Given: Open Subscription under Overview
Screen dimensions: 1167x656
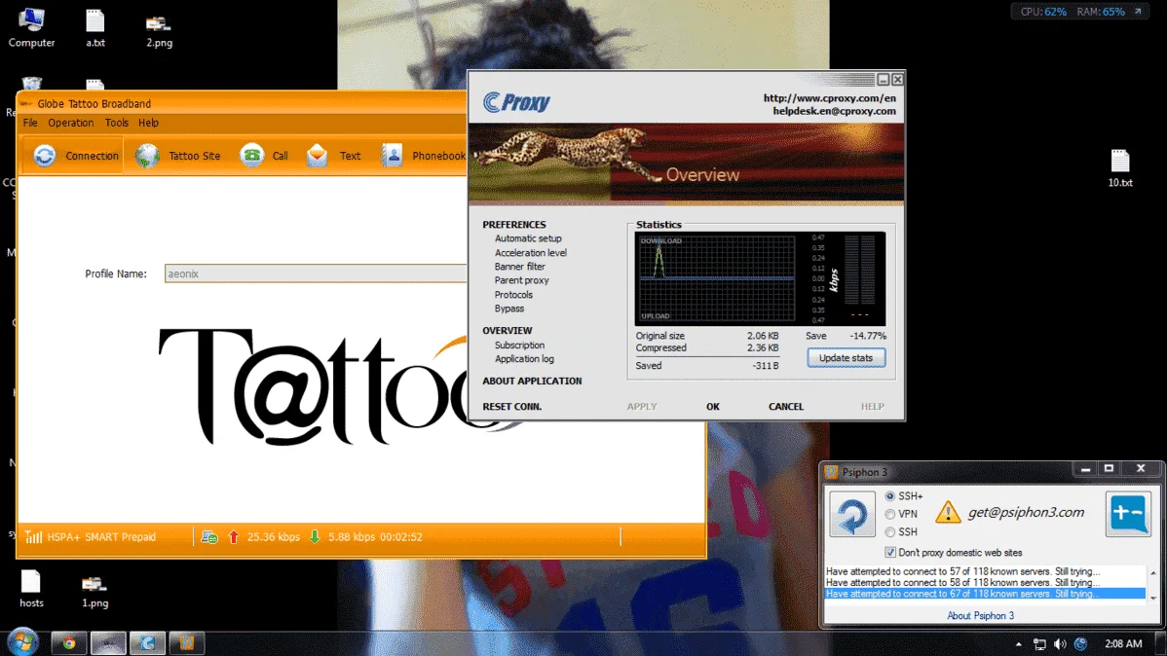Looking at the screenshot, I should point(519,346).
